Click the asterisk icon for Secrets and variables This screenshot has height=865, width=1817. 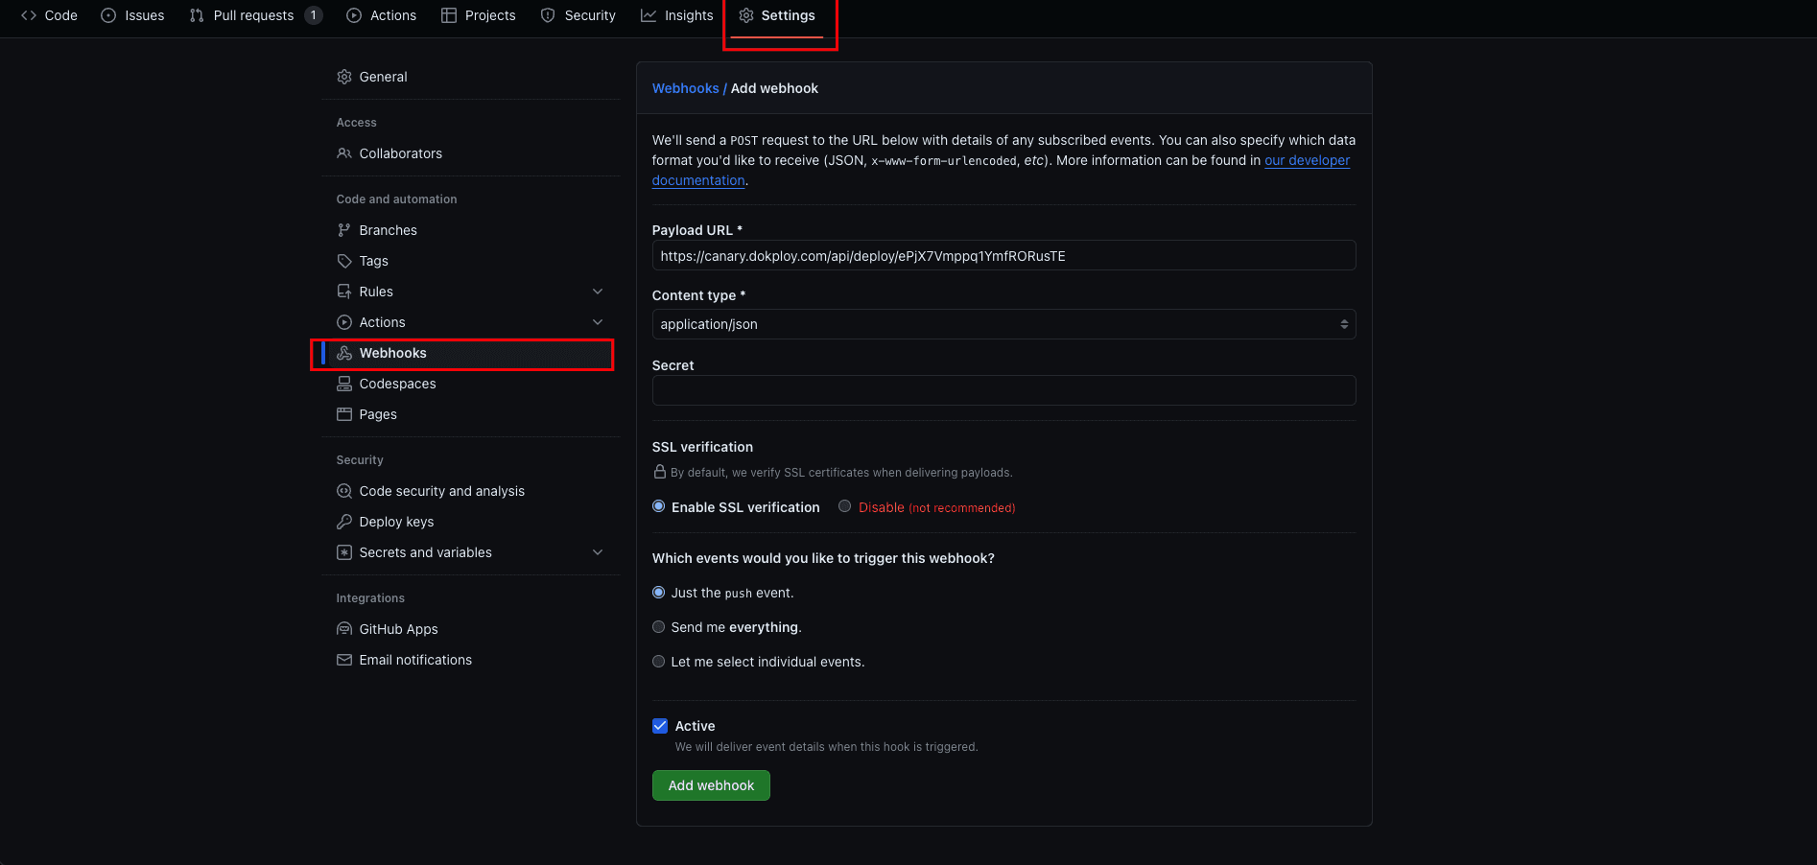[x=344, y=552]
